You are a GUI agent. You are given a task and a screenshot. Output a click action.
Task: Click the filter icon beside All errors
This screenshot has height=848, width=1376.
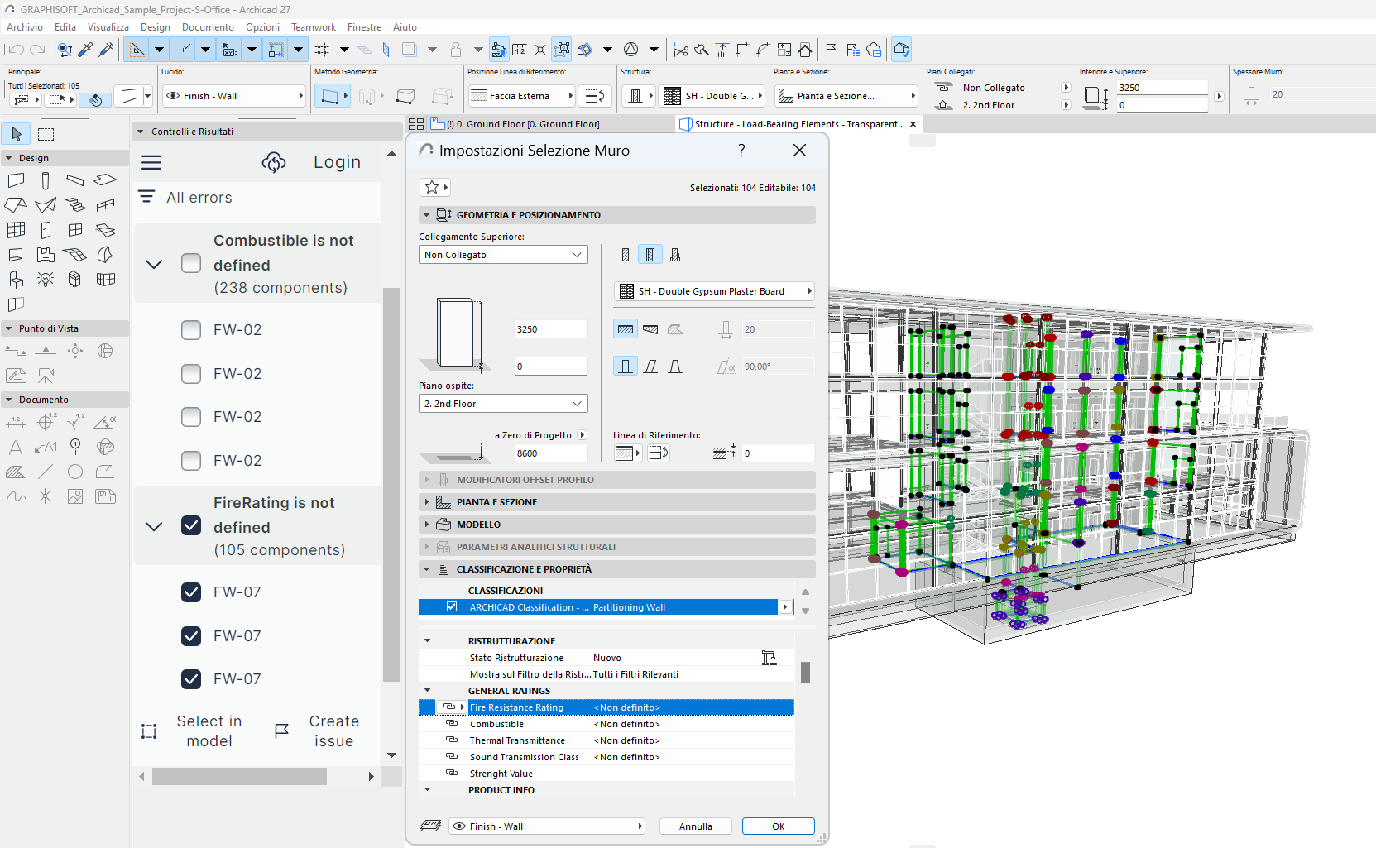tap(146, 197)
